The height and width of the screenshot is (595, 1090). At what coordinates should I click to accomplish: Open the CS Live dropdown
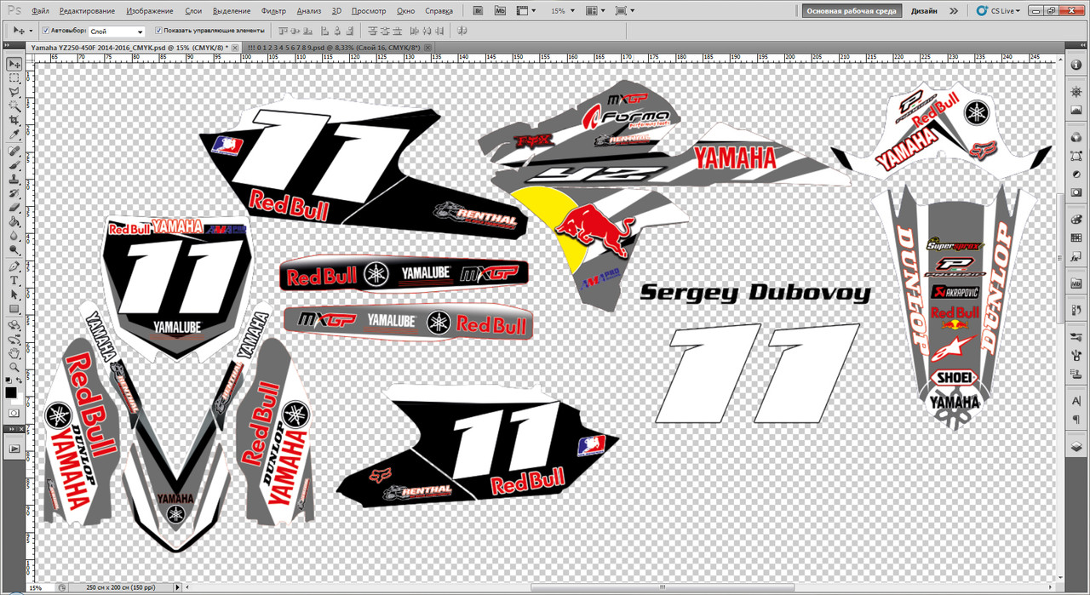[998, 11]
